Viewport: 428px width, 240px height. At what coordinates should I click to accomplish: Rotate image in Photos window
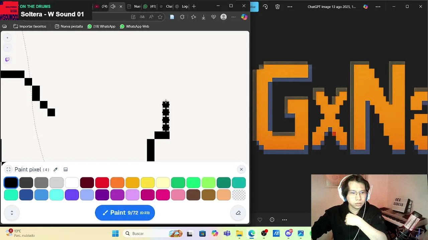[x=265, y=7]
